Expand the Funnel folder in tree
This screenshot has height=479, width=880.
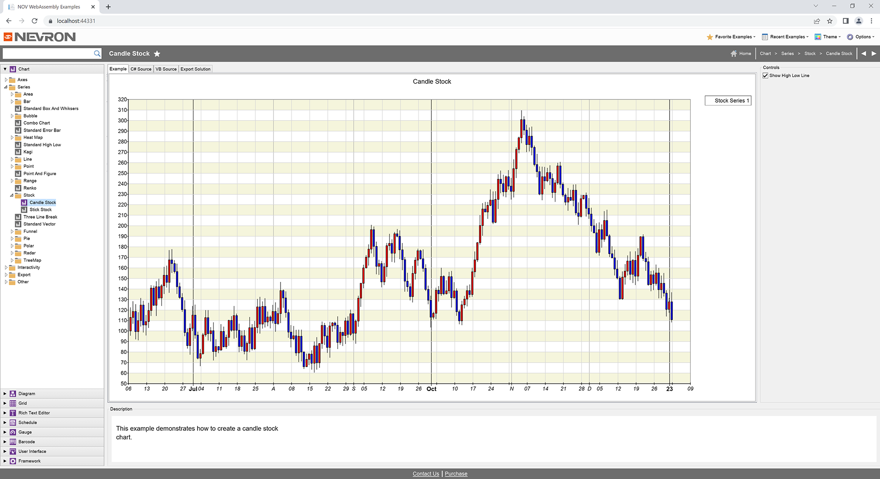click(12, 231)
